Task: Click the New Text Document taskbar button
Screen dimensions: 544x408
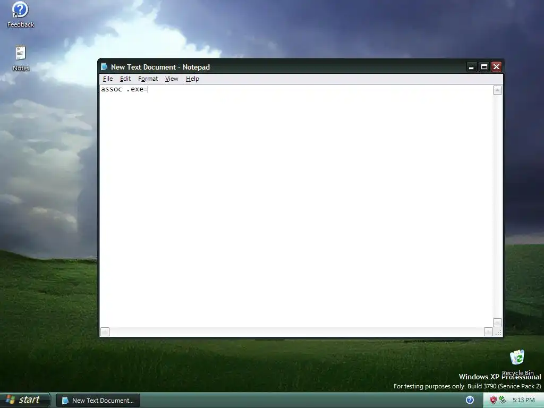Action: [98, 401]
